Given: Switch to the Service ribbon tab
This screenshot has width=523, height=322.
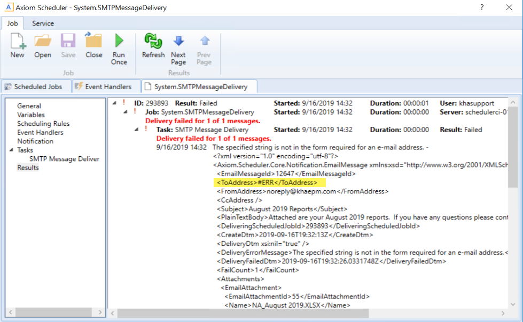Looking at the screenshot, I should click(x=43, y=23).
